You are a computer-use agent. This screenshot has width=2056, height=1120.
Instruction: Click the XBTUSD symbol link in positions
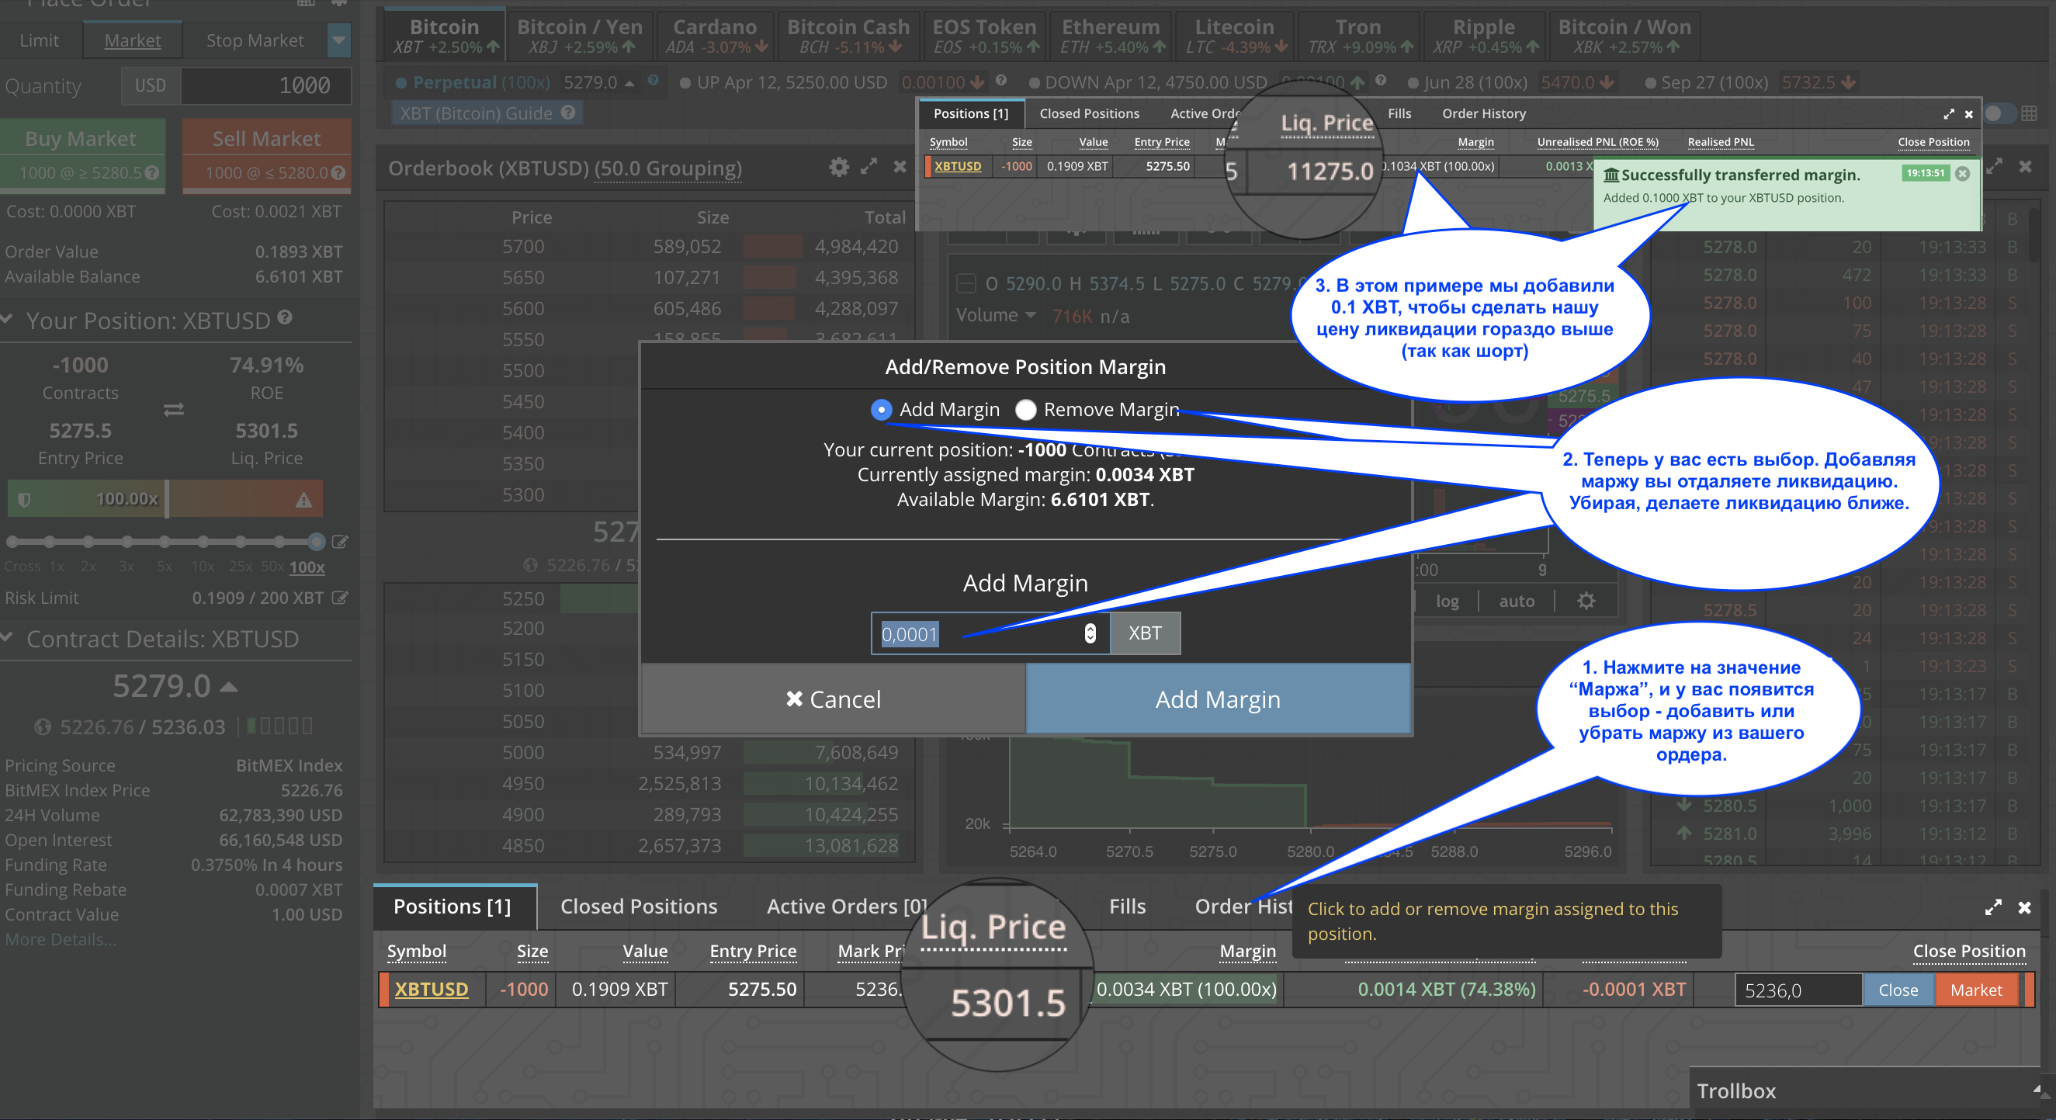click(x=431, y=989)
